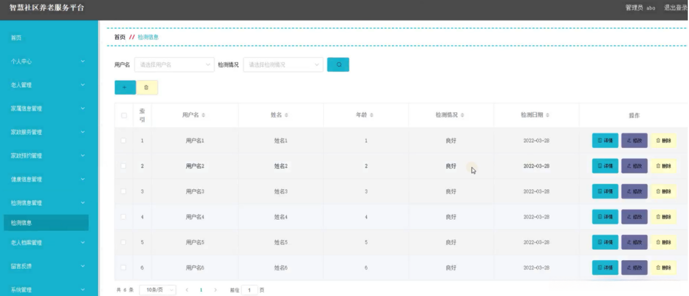Image resolution: width=689 pixels, height=296 pixels.
Task: Click 首页 in the breadcrumb
Action: (120, 37)
